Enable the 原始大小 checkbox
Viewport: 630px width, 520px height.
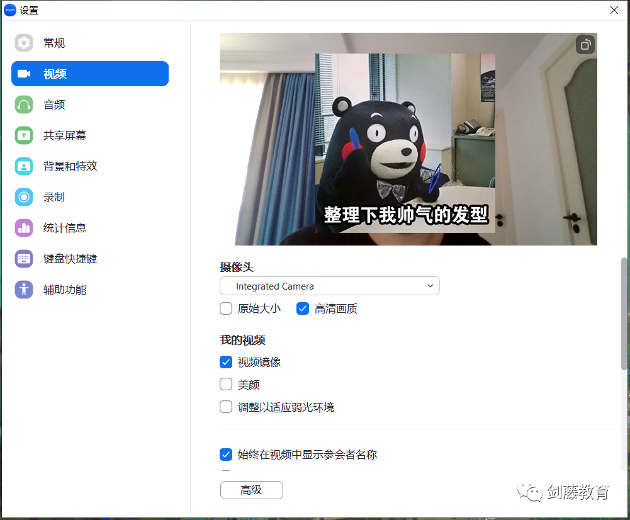tap(226, 308)
